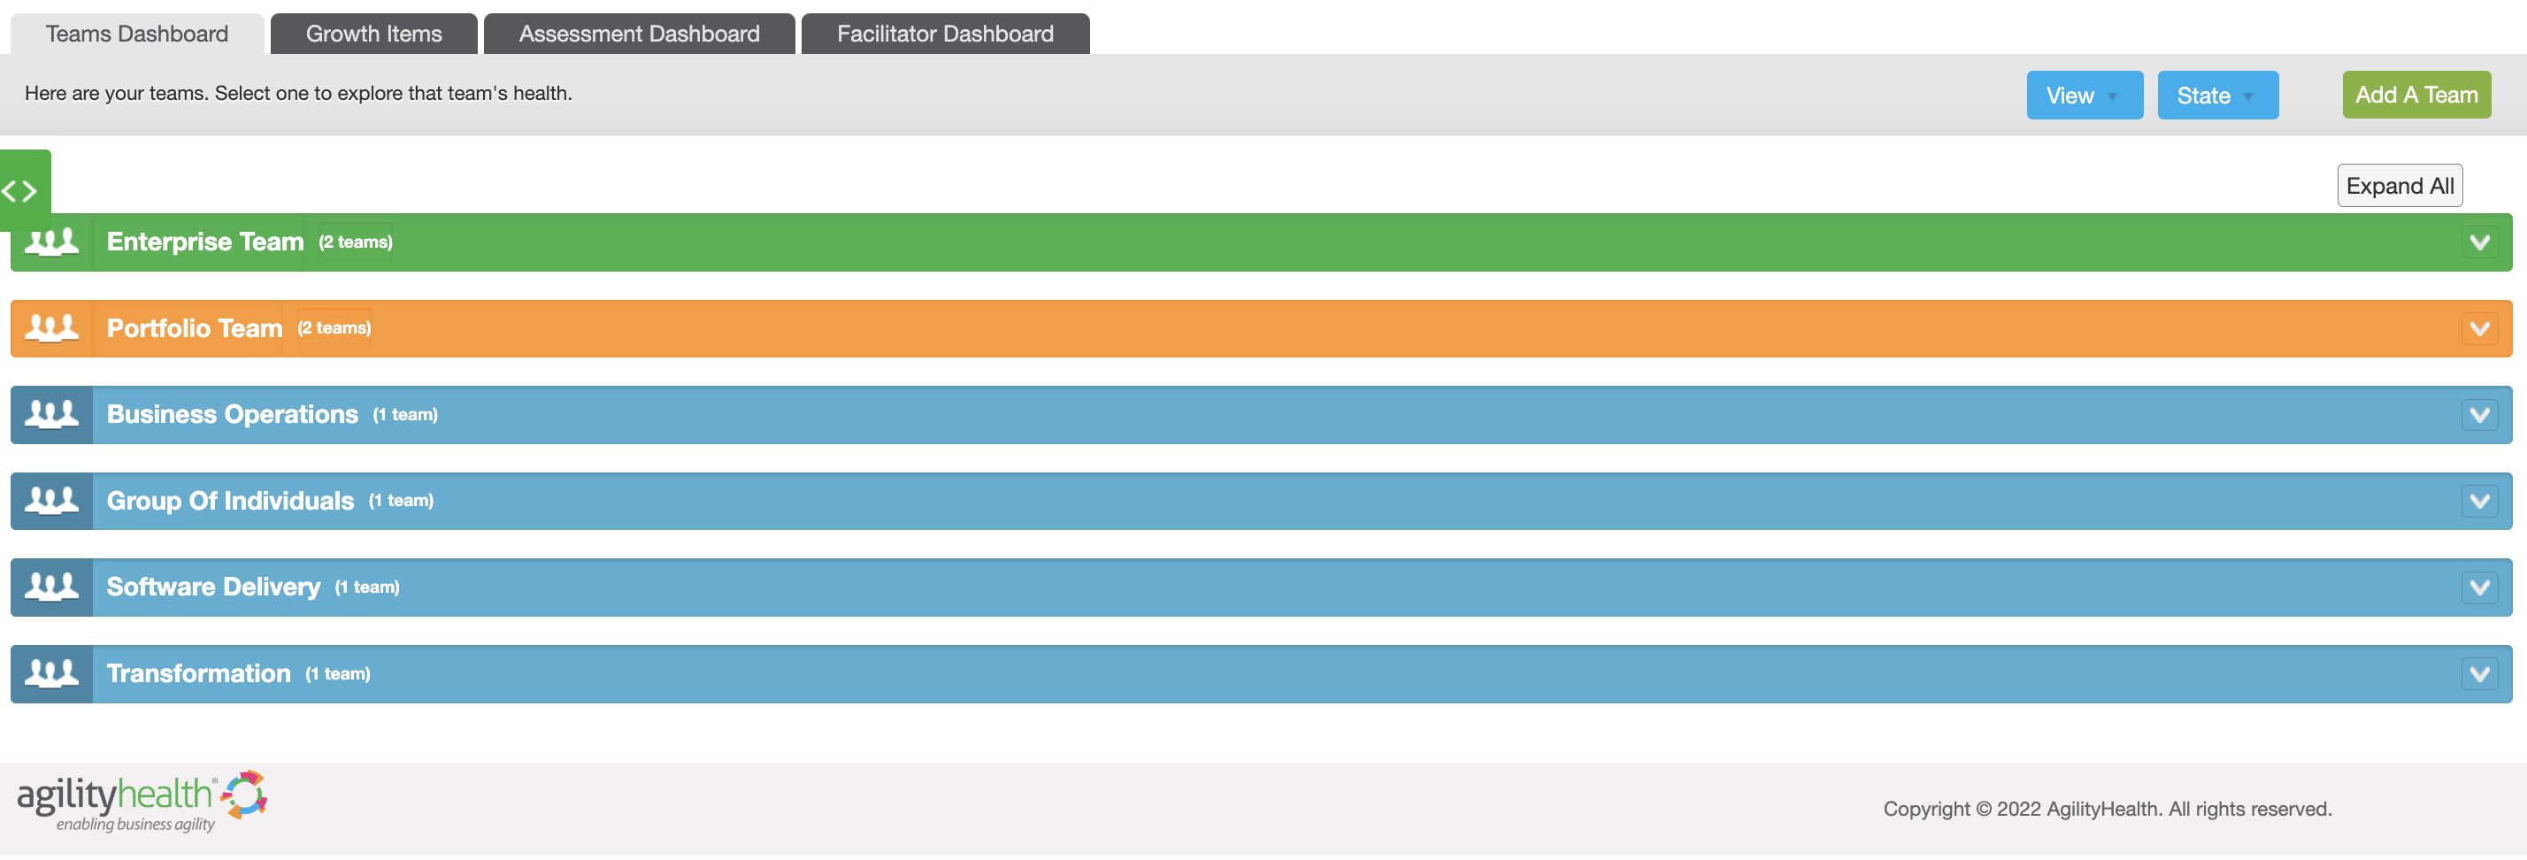Expand the Portfolio Team row chevron
Image resolution: width=2527 pixels, height=860 pixels.
click(2479, 328)
